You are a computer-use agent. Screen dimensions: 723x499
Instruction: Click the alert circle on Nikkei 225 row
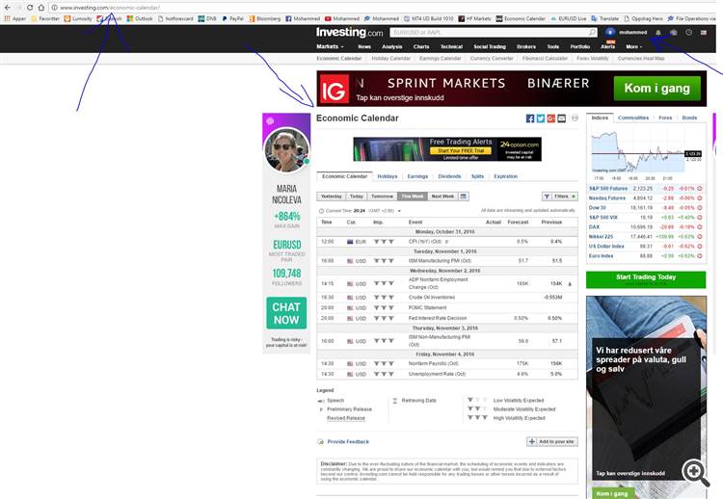pyautogui.click(x=700, y=236)
